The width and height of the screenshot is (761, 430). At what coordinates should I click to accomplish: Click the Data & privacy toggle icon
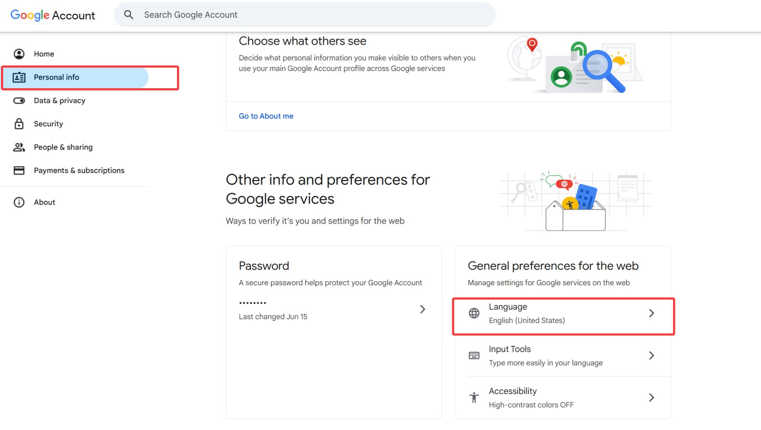[19, 100]
